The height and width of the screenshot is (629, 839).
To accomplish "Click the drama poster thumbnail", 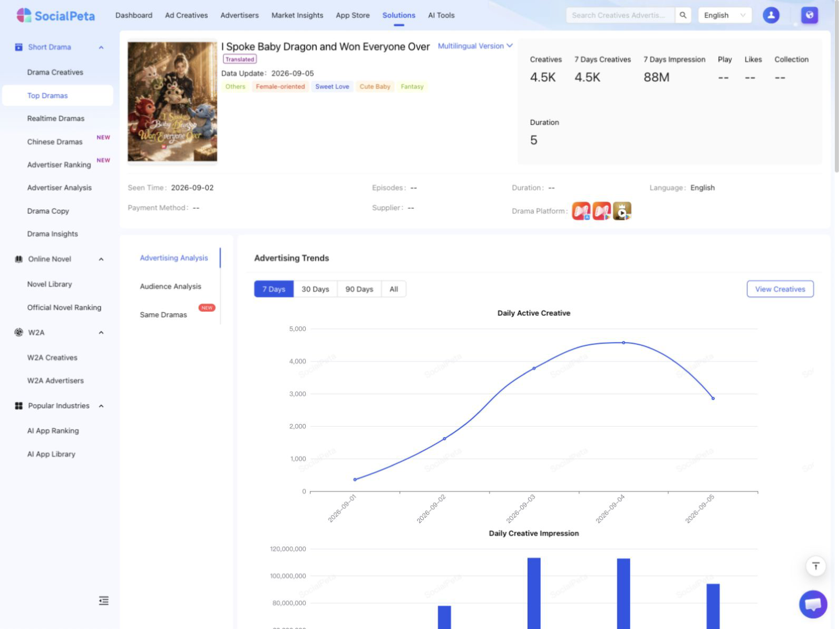I will coord(173,102).
